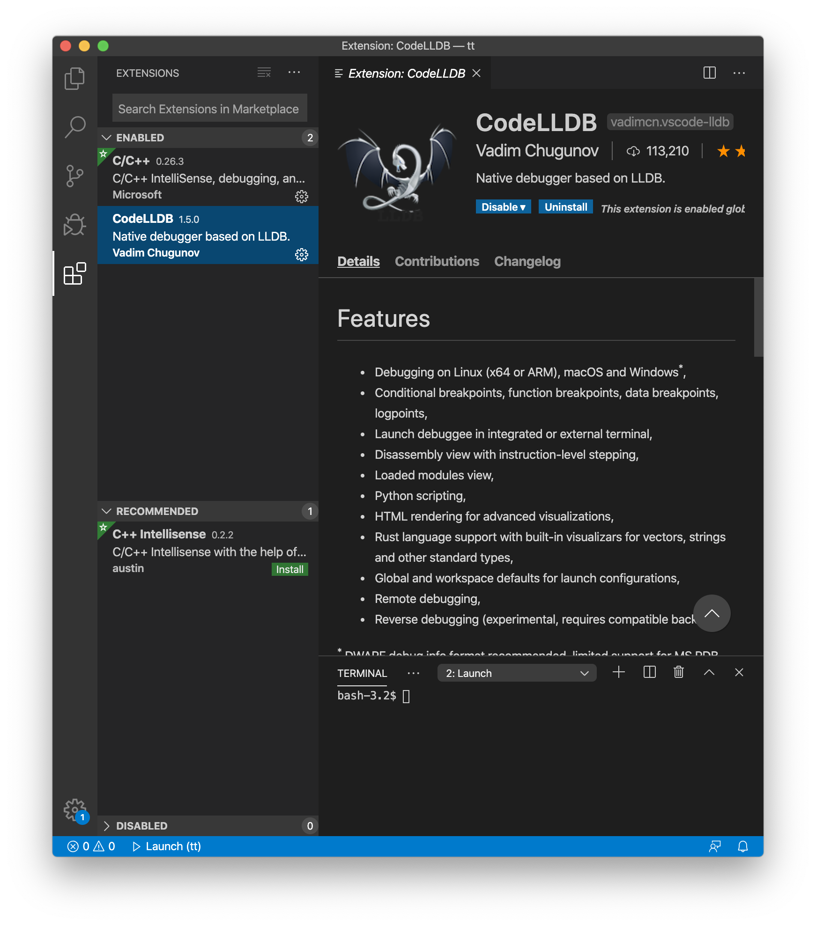Show errors and warnings count
This screenshot has width=816, height=926.
tap(91, 846)
